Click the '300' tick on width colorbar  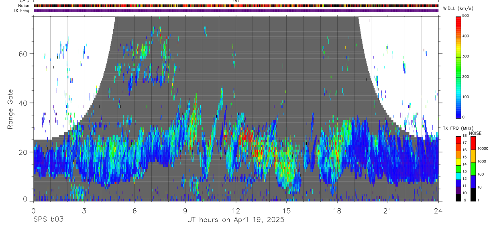coord(466,56)
